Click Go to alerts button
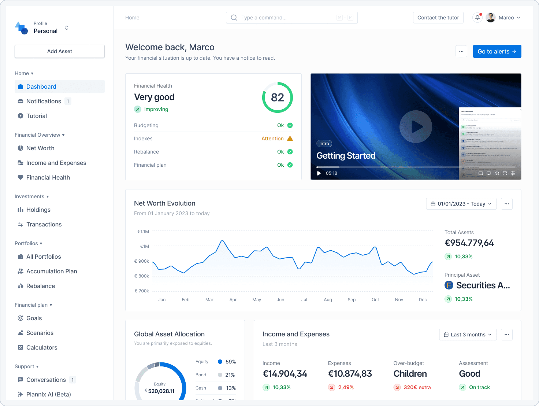Viewport: 539px width, 406px height. [x=497, y=51]
